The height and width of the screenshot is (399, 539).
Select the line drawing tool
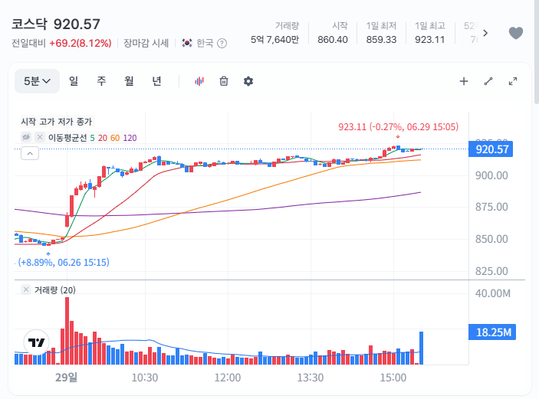tap(488, 81)
